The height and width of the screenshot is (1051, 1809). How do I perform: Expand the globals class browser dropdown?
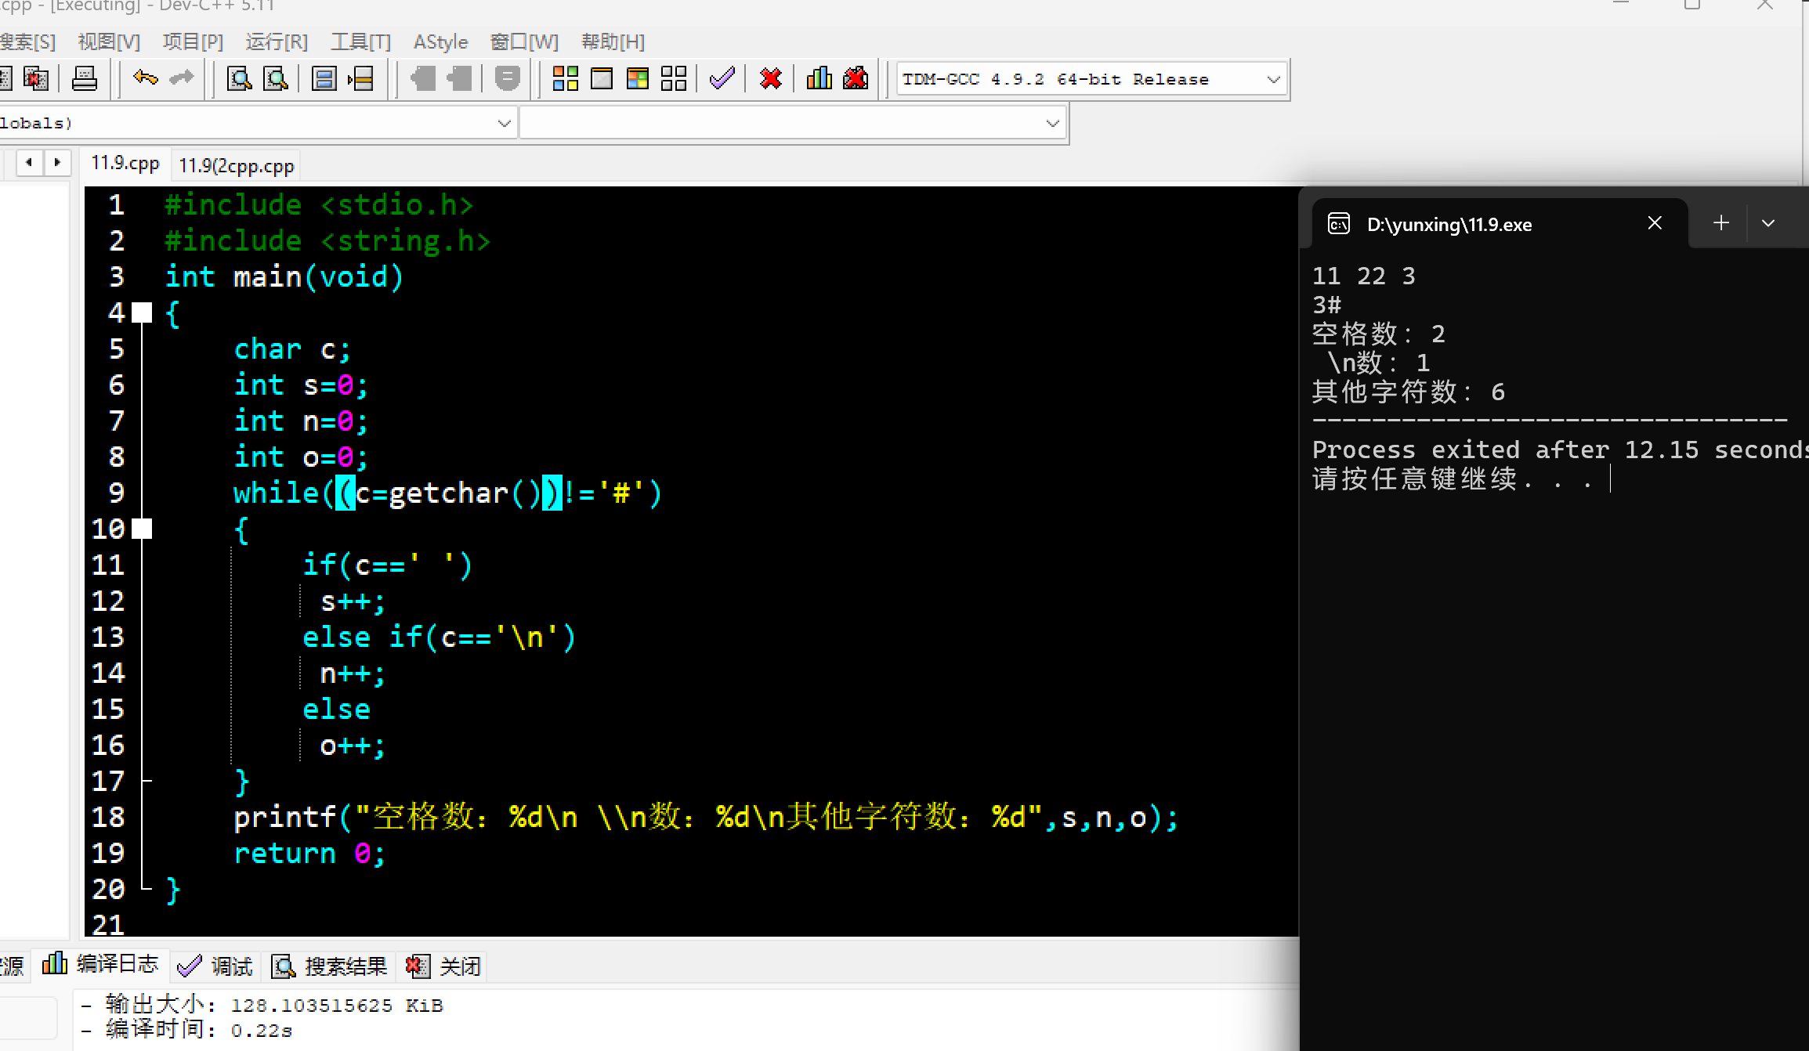[x=504, y=122]
